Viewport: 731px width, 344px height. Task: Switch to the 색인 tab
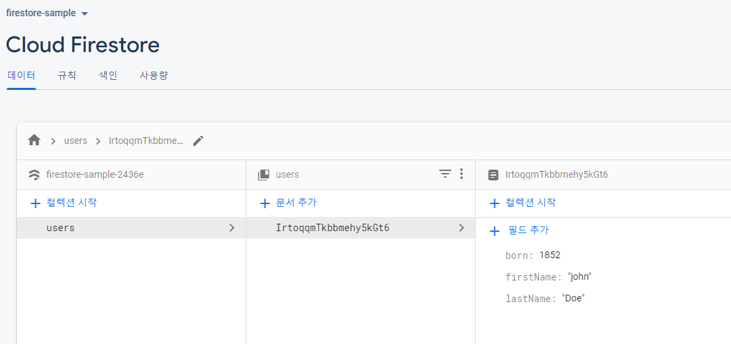pyautogui.click(x=108, y=76)
